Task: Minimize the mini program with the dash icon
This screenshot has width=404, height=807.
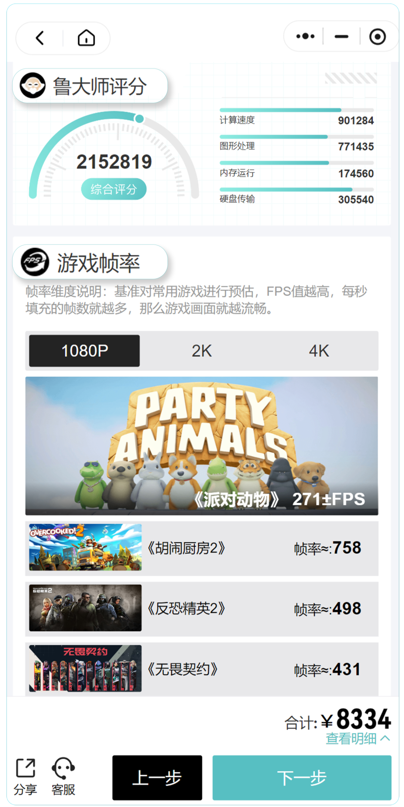Action: 341,37
